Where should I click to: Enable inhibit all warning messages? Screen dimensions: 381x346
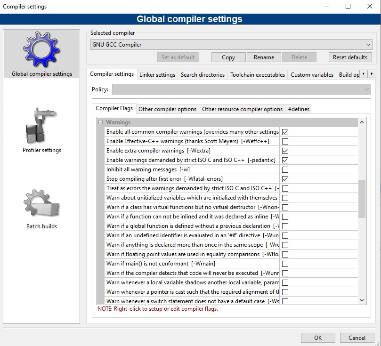pyautogui.click(x=285, y=169)
